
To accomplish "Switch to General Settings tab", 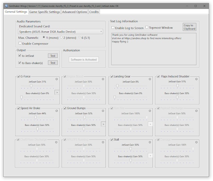I will (16, 12).
